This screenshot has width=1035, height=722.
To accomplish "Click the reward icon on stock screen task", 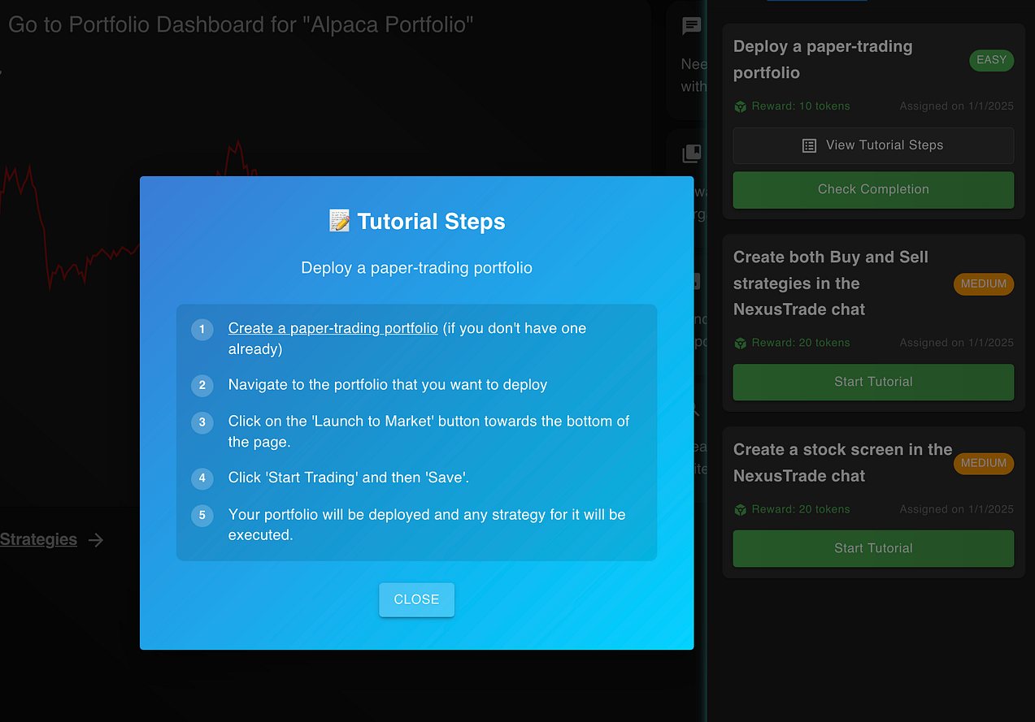I will click(740, 509).
